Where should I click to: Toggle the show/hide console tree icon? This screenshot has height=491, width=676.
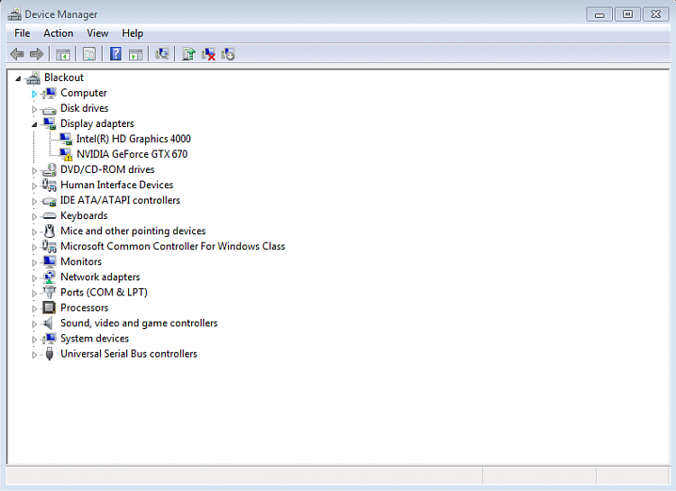point(63,55)
